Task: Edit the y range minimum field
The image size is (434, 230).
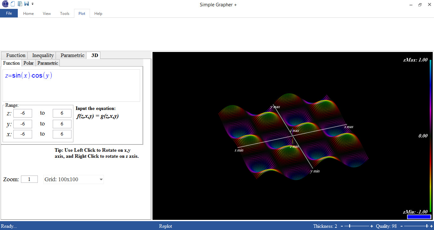Action: tap(23, 124)
